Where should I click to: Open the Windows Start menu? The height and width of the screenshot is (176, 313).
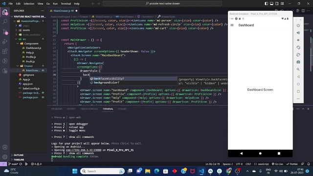pos(75,171)
